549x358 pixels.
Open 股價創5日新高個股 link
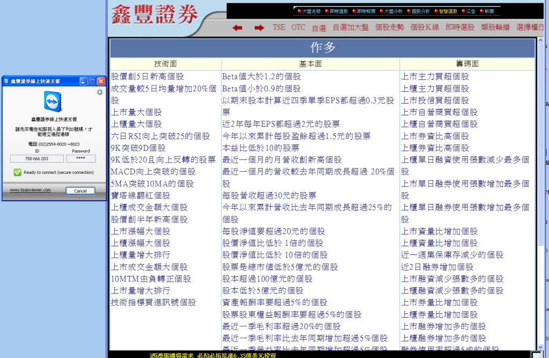[x=147, y=76]
